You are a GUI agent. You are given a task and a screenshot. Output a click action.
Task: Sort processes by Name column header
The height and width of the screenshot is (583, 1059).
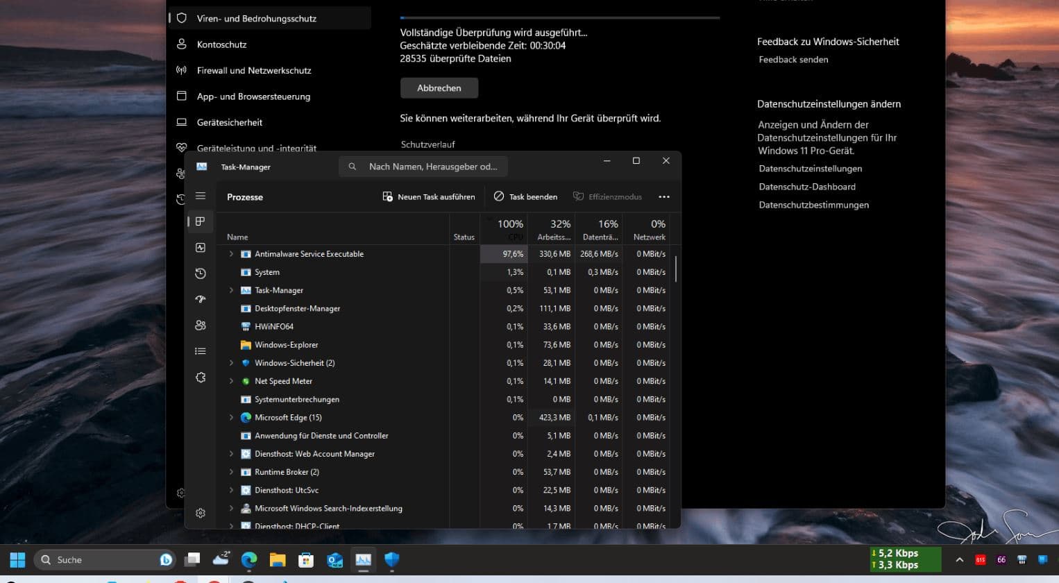click(x=332, y=229)
